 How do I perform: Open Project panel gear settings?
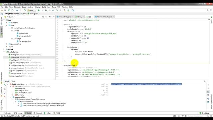pyautogui.click(x=50, y=17)
